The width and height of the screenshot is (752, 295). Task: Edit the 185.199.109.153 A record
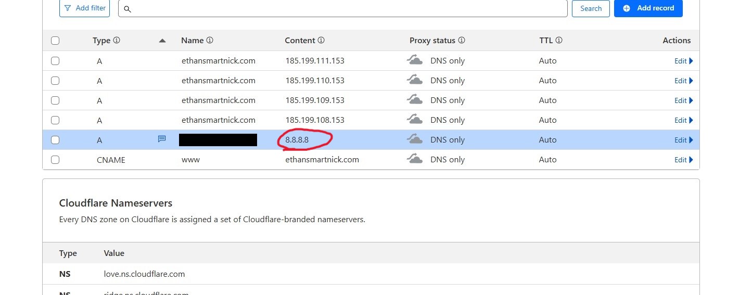tap(684, 100)
